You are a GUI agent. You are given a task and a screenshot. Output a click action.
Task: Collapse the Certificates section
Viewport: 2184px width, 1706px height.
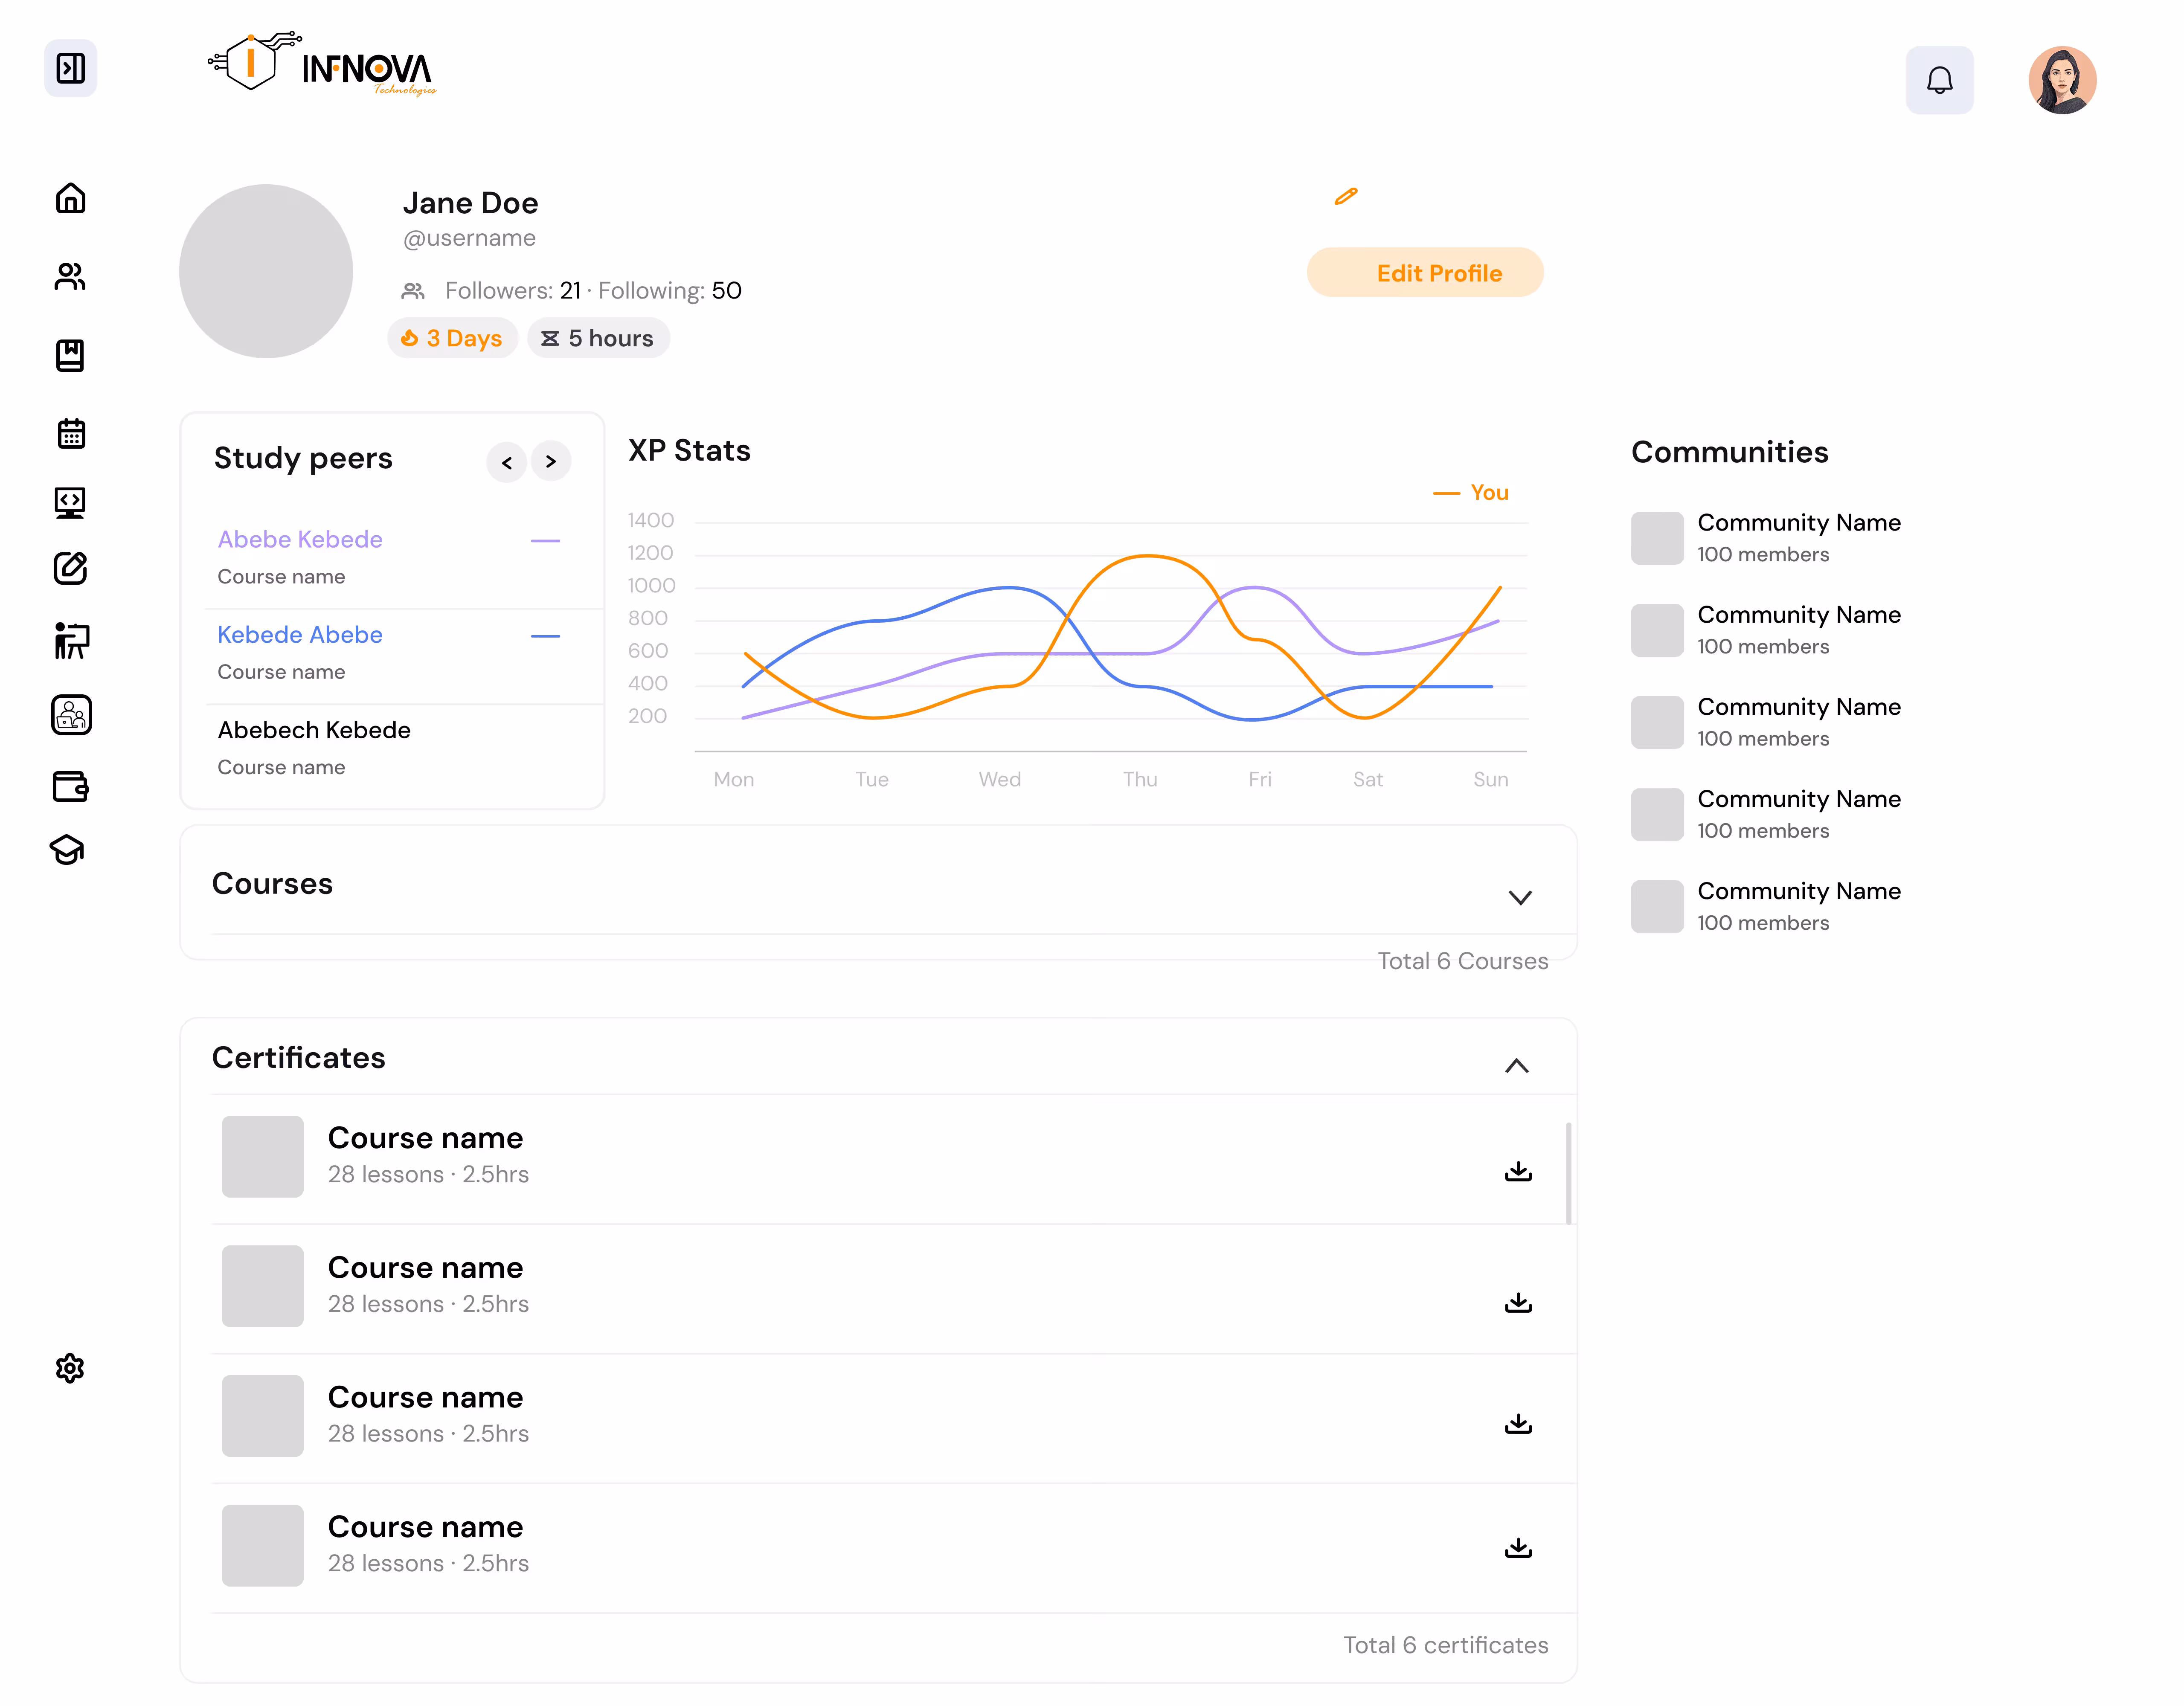[1516, 1066]
